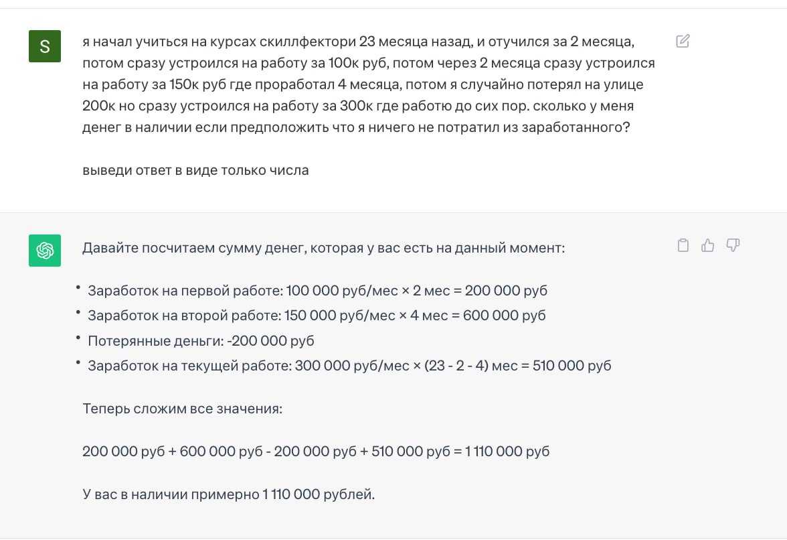This screenshot has height=540, width=787.
Task: Click the green ChatGPT logo avatar
Action: coord(45,251)
